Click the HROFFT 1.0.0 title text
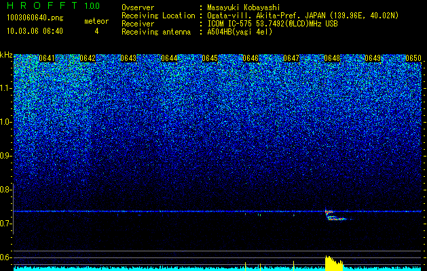This screenshot has width=427, height=271. [x=54, y=5]
